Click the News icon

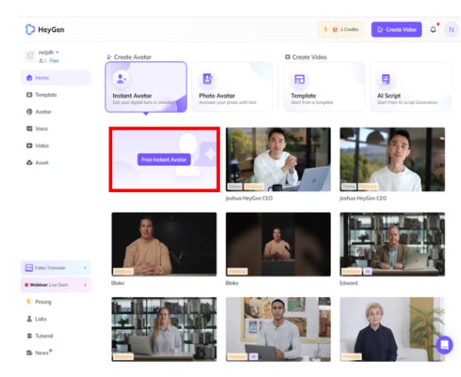click(29, 353)
